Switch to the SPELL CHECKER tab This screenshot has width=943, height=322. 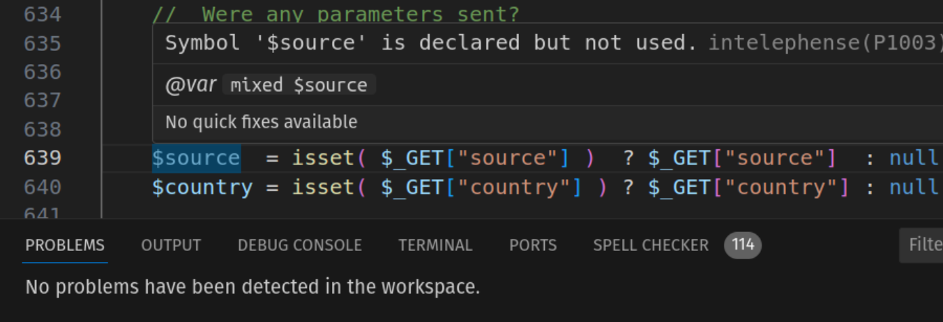[650, 245]
